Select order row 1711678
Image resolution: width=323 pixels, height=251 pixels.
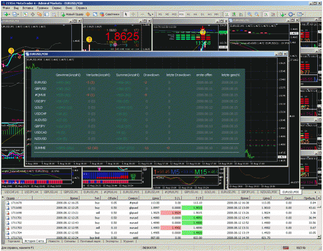pos(161,203)
